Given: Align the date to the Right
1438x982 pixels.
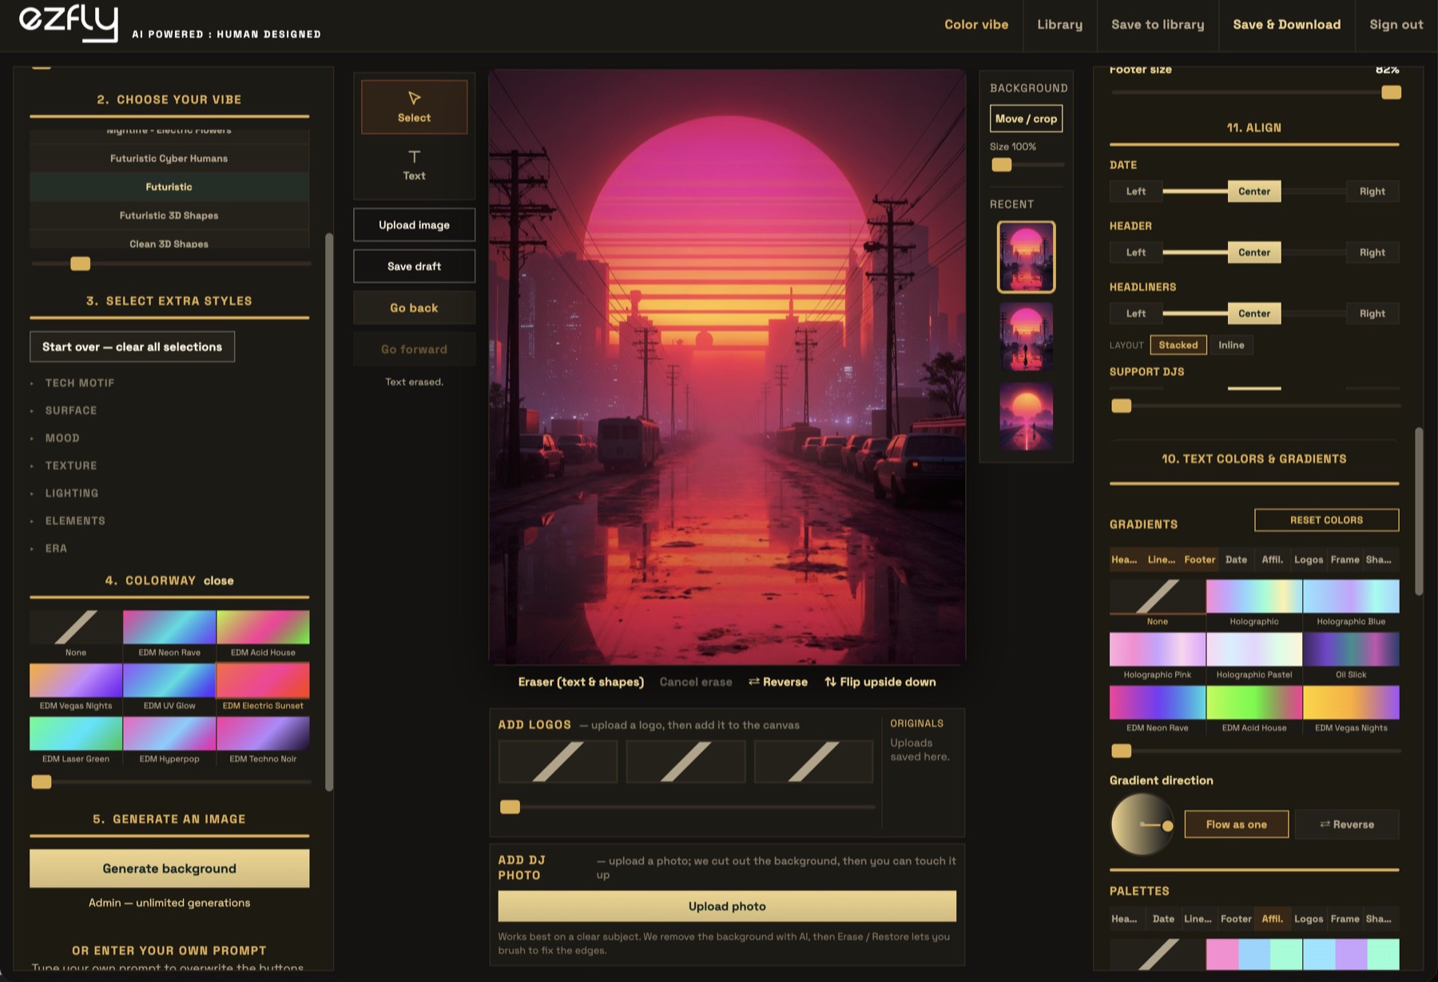Looking at the screenshot, I should [x=1372, y=192].
